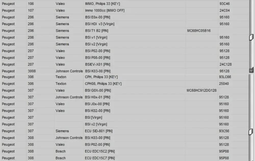Select the CPH, Philips 33 [KEY] entry
Screen dimensions: 255x161
101,77
